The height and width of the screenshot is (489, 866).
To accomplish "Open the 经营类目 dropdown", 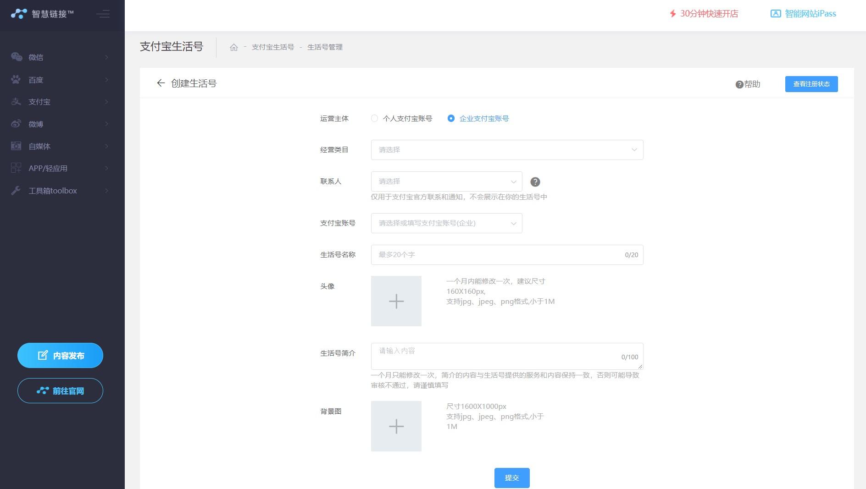I will (507, 149).
